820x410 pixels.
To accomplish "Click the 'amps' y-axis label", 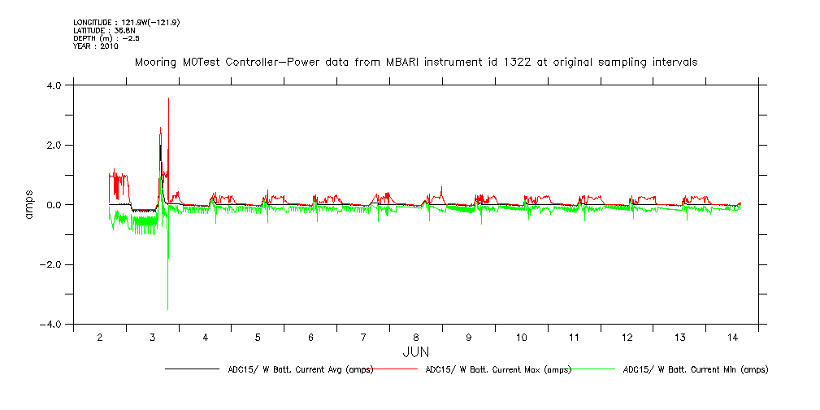I will tap(30, 204).
